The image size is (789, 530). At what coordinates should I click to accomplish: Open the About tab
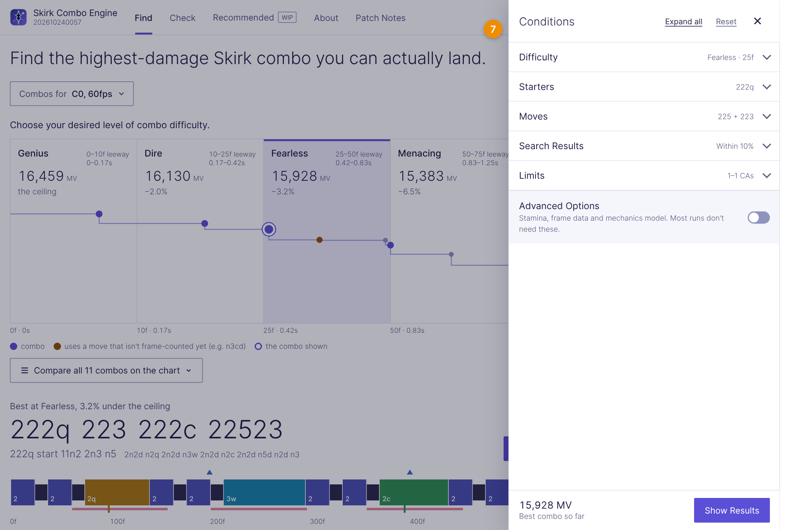(x=326, y=18)
